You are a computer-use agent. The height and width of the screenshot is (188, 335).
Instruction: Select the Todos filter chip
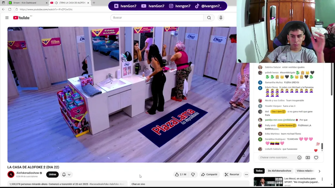259,171
